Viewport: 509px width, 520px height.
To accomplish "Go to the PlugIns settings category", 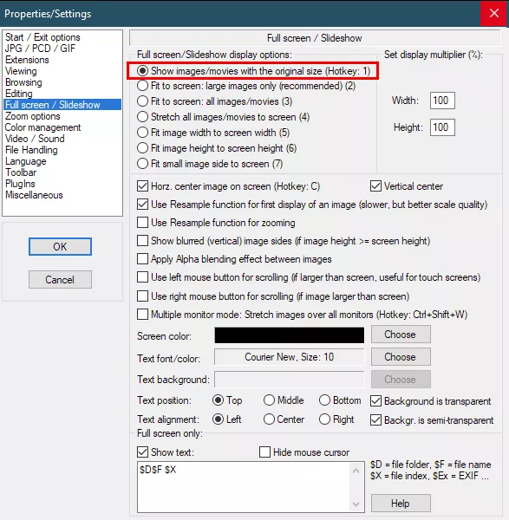I will coord(20,184).
